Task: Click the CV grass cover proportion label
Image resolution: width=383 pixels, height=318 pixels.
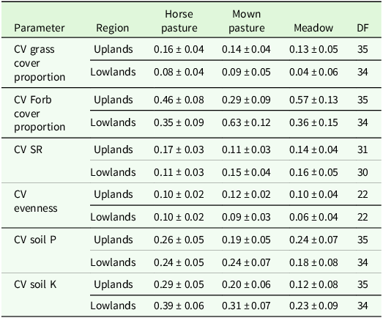Action: [x=40, y=63]
